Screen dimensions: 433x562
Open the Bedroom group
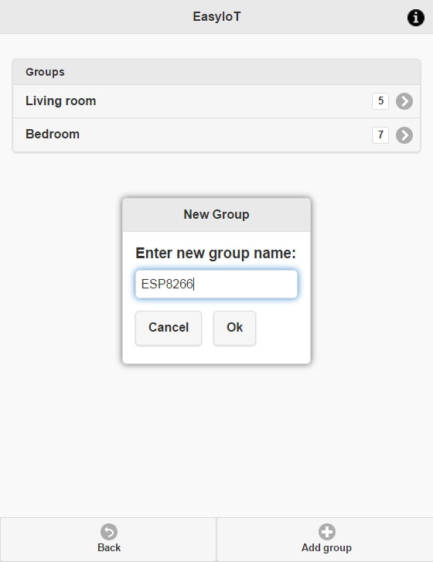[216, 135]
